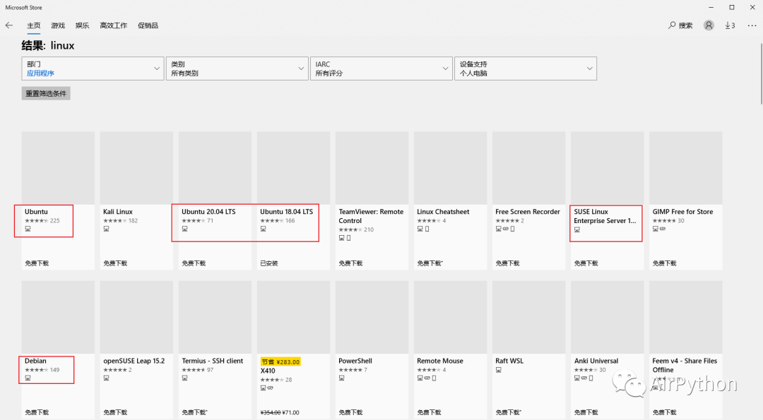The height and width of the screenshot is (420, 763).
Task: Open SUSE Linux Enterprise Server title
Action: [x=605, y=216]
